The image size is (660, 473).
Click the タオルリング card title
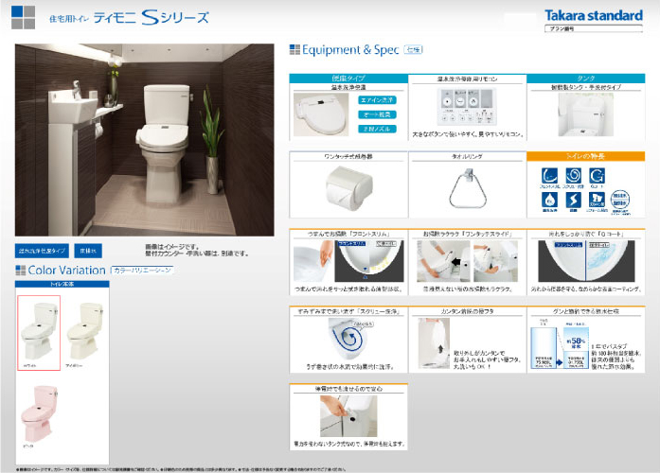click(x=467, y=156)
